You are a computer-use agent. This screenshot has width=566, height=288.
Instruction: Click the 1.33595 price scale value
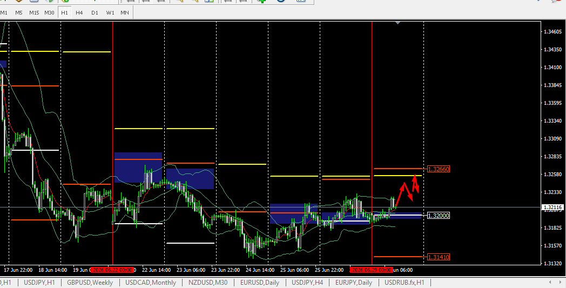(x=552, y=103)
